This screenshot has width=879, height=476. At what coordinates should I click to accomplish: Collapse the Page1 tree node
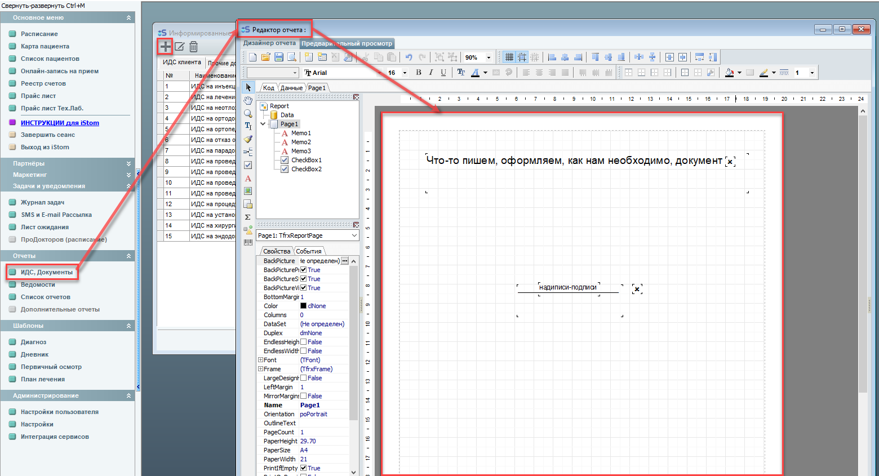(x=263, y=124)
